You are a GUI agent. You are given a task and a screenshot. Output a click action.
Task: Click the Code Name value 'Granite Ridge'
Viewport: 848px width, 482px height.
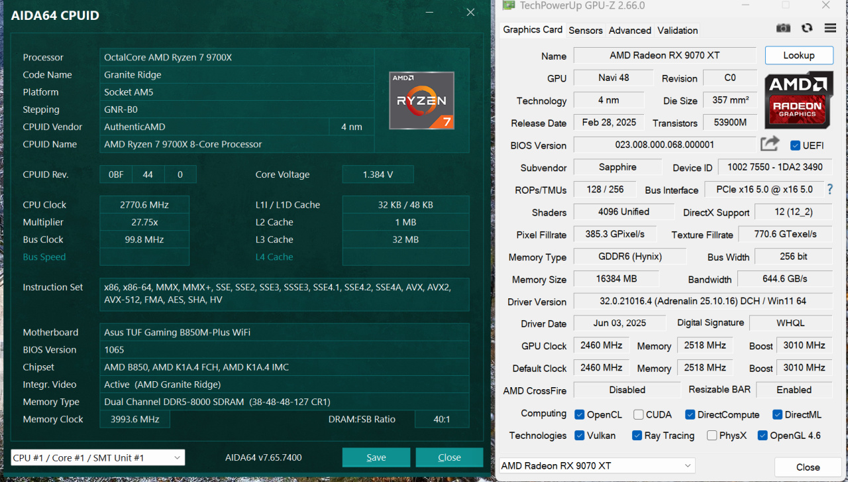coord(237,75)
